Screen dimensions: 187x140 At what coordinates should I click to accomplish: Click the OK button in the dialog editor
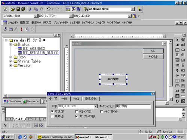click(x=153, y=51)
